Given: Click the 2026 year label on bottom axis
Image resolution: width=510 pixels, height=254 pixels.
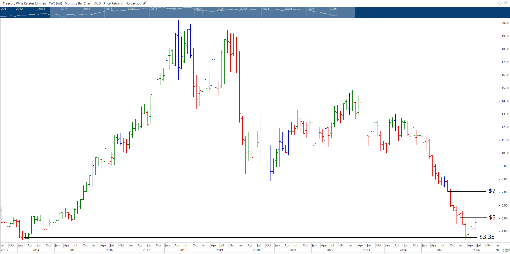Looking at the screenshot, I should tap(477, 250).
